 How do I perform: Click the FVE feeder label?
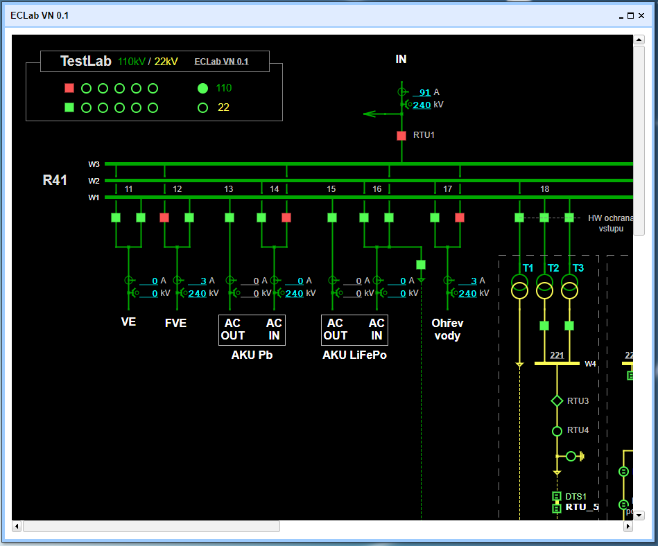(x=175, y=323)
